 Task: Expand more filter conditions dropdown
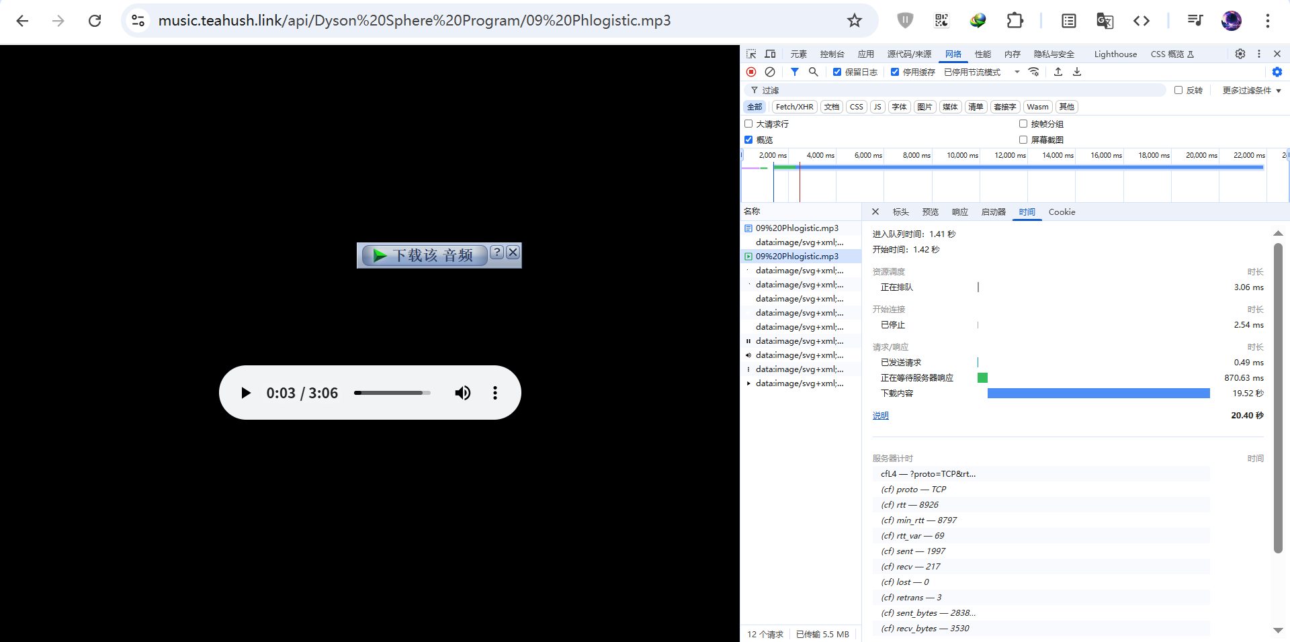[x=1252, y=90]
